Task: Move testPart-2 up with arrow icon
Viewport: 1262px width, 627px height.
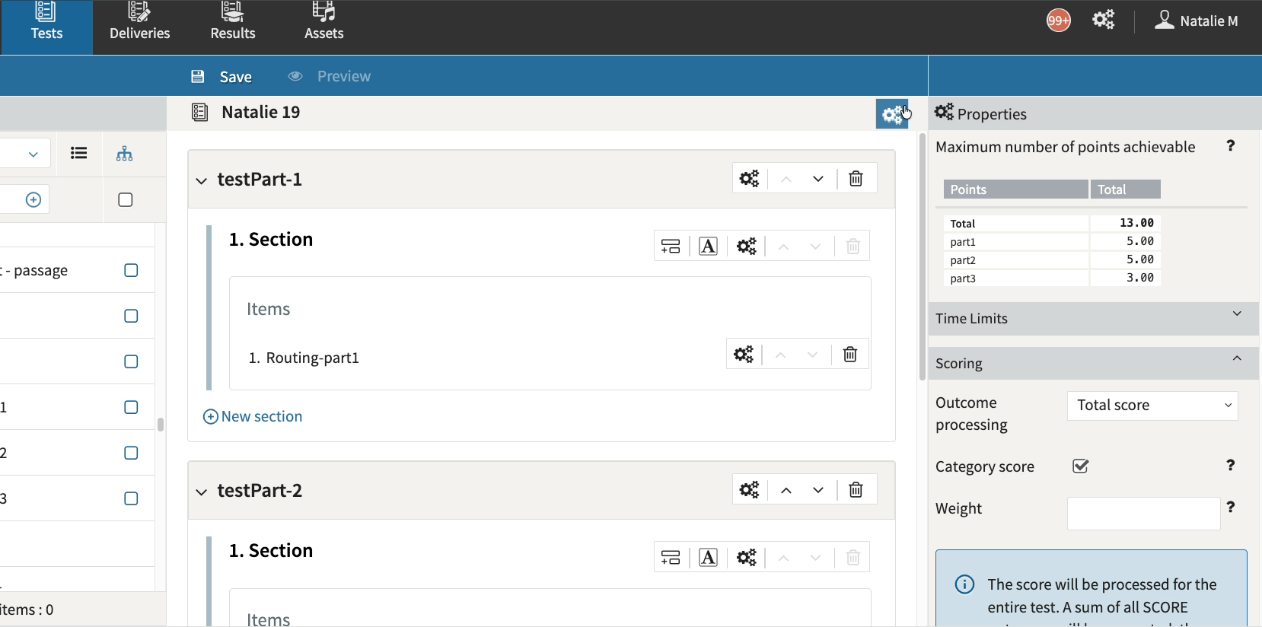Action: (x=786, y=490)
